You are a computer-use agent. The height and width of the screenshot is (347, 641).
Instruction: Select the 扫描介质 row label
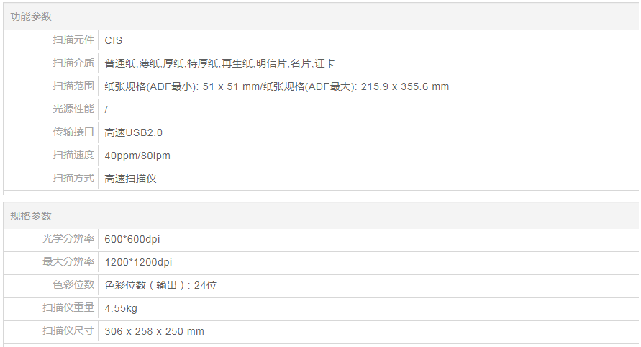tap(73, 63)
